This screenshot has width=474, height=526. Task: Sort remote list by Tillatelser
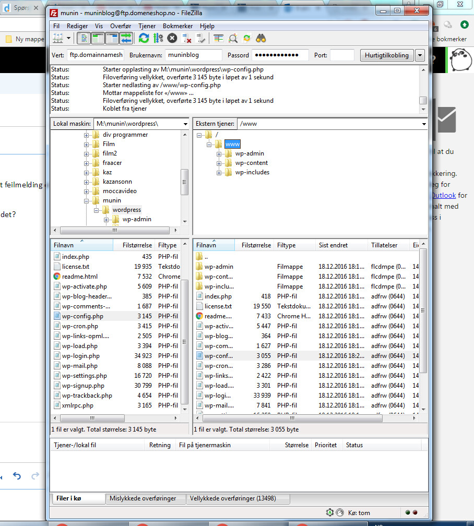pos(389,245)
